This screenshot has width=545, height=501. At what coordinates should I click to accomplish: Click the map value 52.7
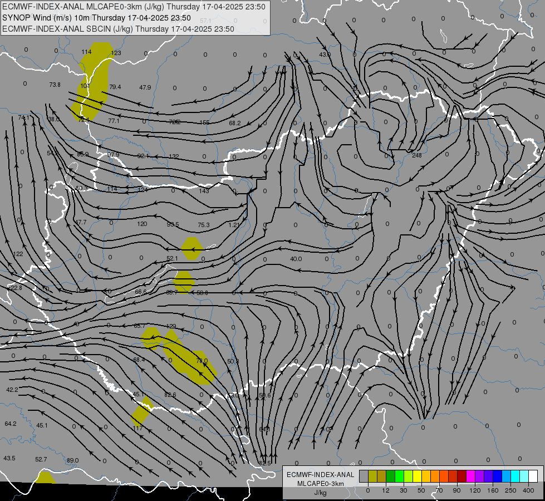pos(41,459)
